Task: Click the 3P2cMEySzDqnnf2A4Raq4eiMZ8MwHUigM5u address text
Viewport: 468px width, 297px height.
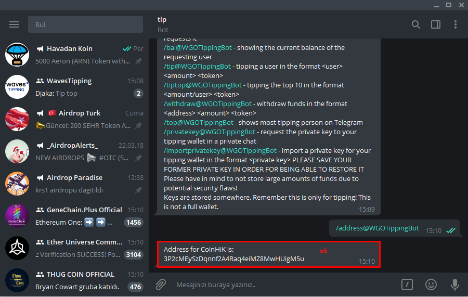Action: 233,259
